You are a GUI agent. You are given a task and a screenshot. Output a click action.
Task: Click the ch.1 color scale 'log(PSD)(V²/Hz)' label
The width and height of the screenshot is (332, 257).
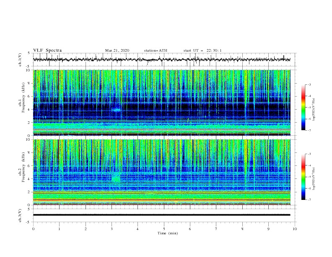[314, 110]
